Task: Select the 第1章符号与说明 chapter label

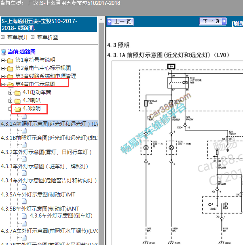Action: pyautogui.click(x=35, y=60)
